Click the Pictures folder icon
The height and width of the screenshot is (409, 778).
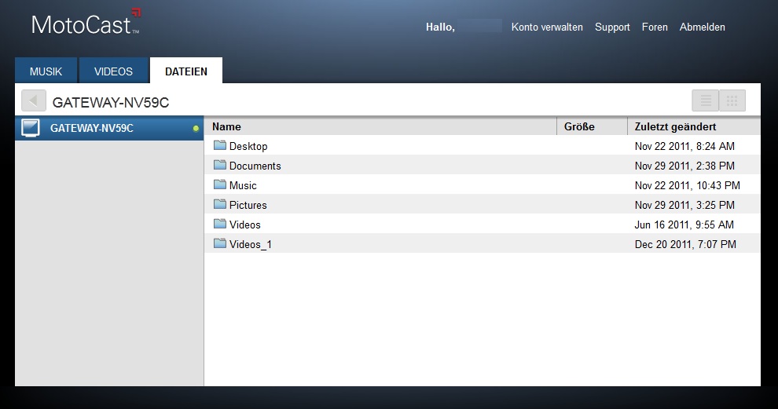(x=220, y=205)
